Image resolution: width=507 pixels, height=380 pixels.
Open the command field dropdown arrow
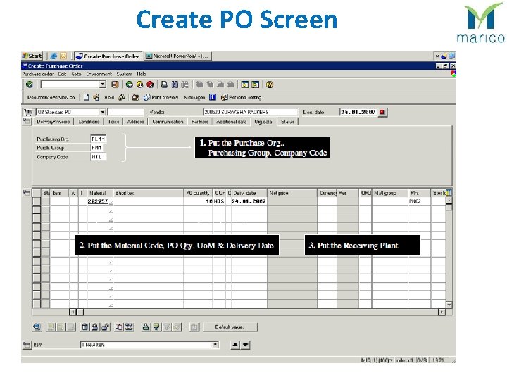point(103,84)
